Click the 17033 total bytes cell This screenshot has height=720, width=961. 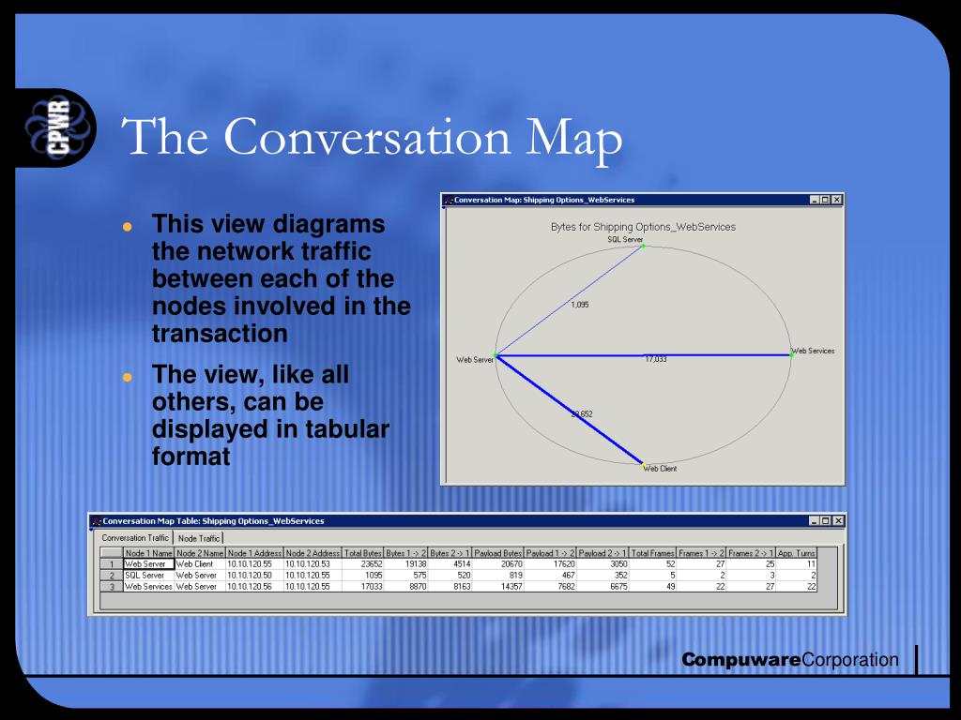(363, 586)
